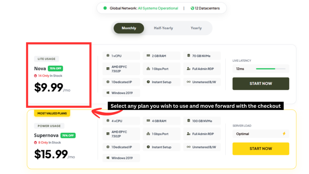Screen dimensions: 309x174
Task: Click the Windows 2019 icon on Supernova
Action: pyautogui.click(x=108, y=158)
